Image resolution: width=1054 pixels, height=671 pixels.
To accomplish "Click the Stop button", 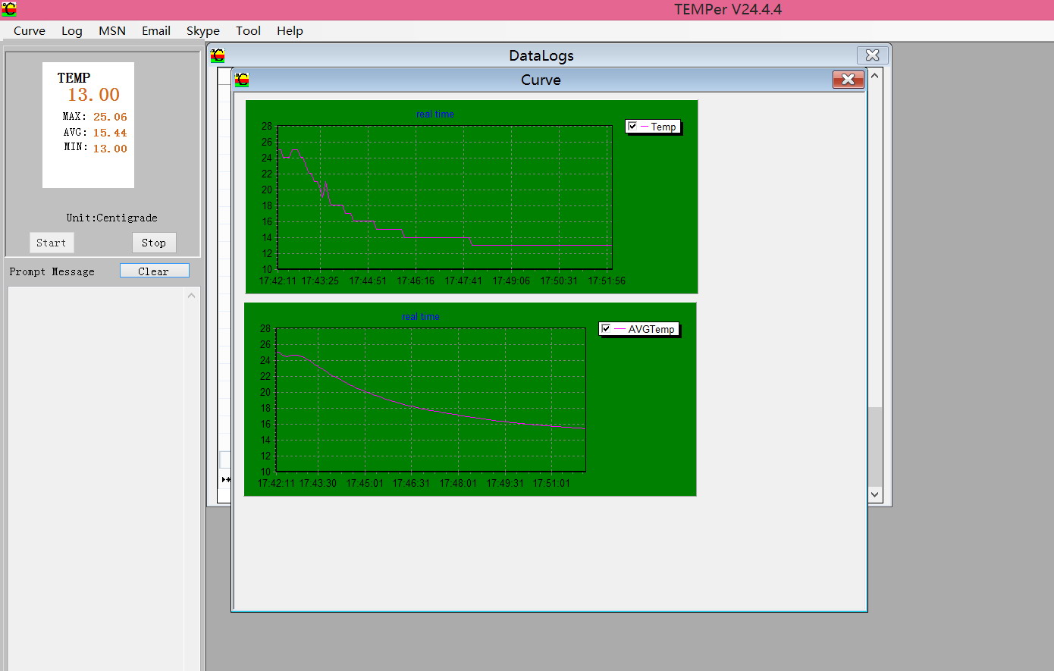I will click(x=154, y=243).
